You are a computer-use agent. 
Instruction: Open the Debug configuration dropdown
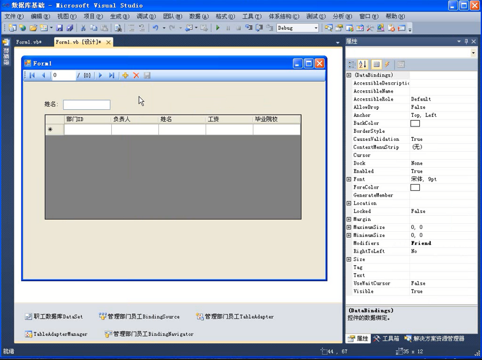click(316, 28)
